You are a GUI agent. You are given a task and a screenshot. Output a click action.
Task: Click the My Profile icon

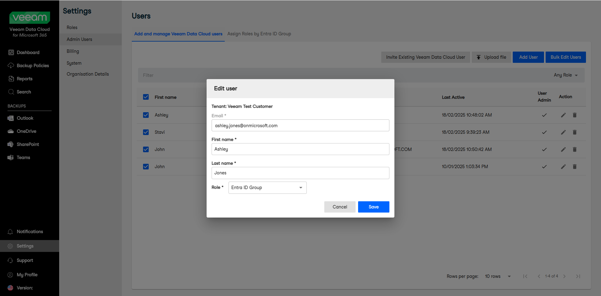click(x=10, y=275)
